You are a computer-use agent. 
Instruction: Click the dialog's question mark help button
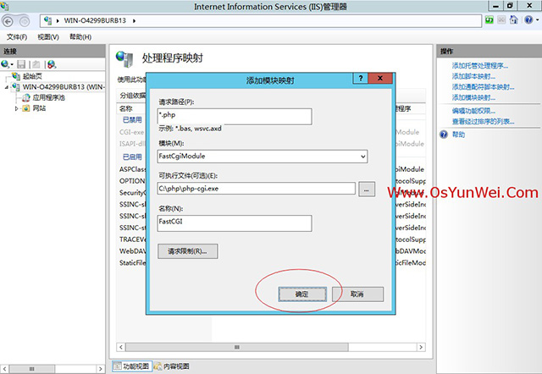[x=361, y=80]
